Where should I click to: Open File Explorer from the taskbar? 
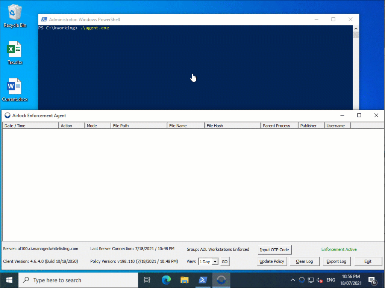(184, 280)
